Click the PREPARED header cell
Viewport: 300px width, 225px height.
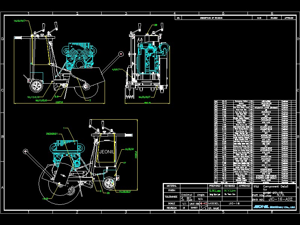(x=214, y=186)
